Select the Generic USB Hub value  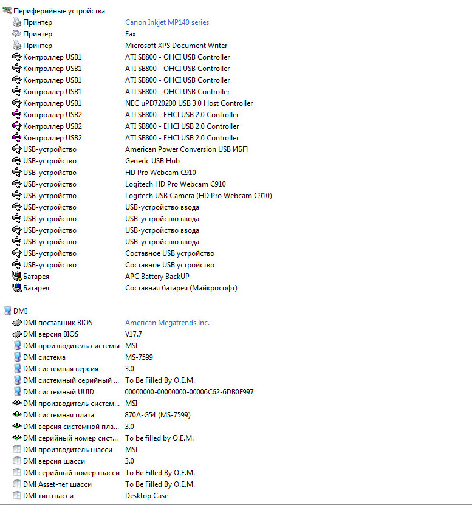click(x=152, y=160)
